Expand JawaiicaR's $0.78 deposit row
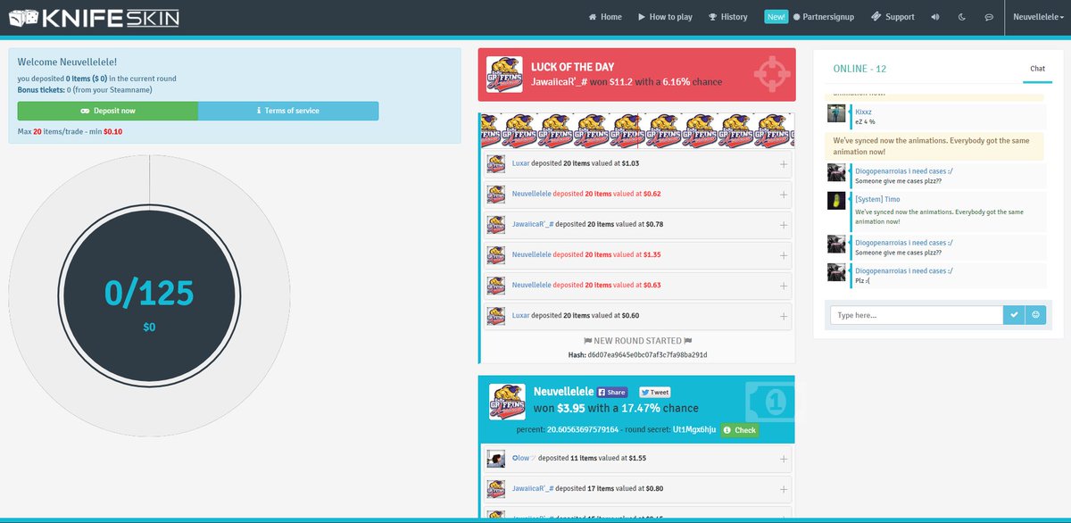1071x523 pixels. 783,225
